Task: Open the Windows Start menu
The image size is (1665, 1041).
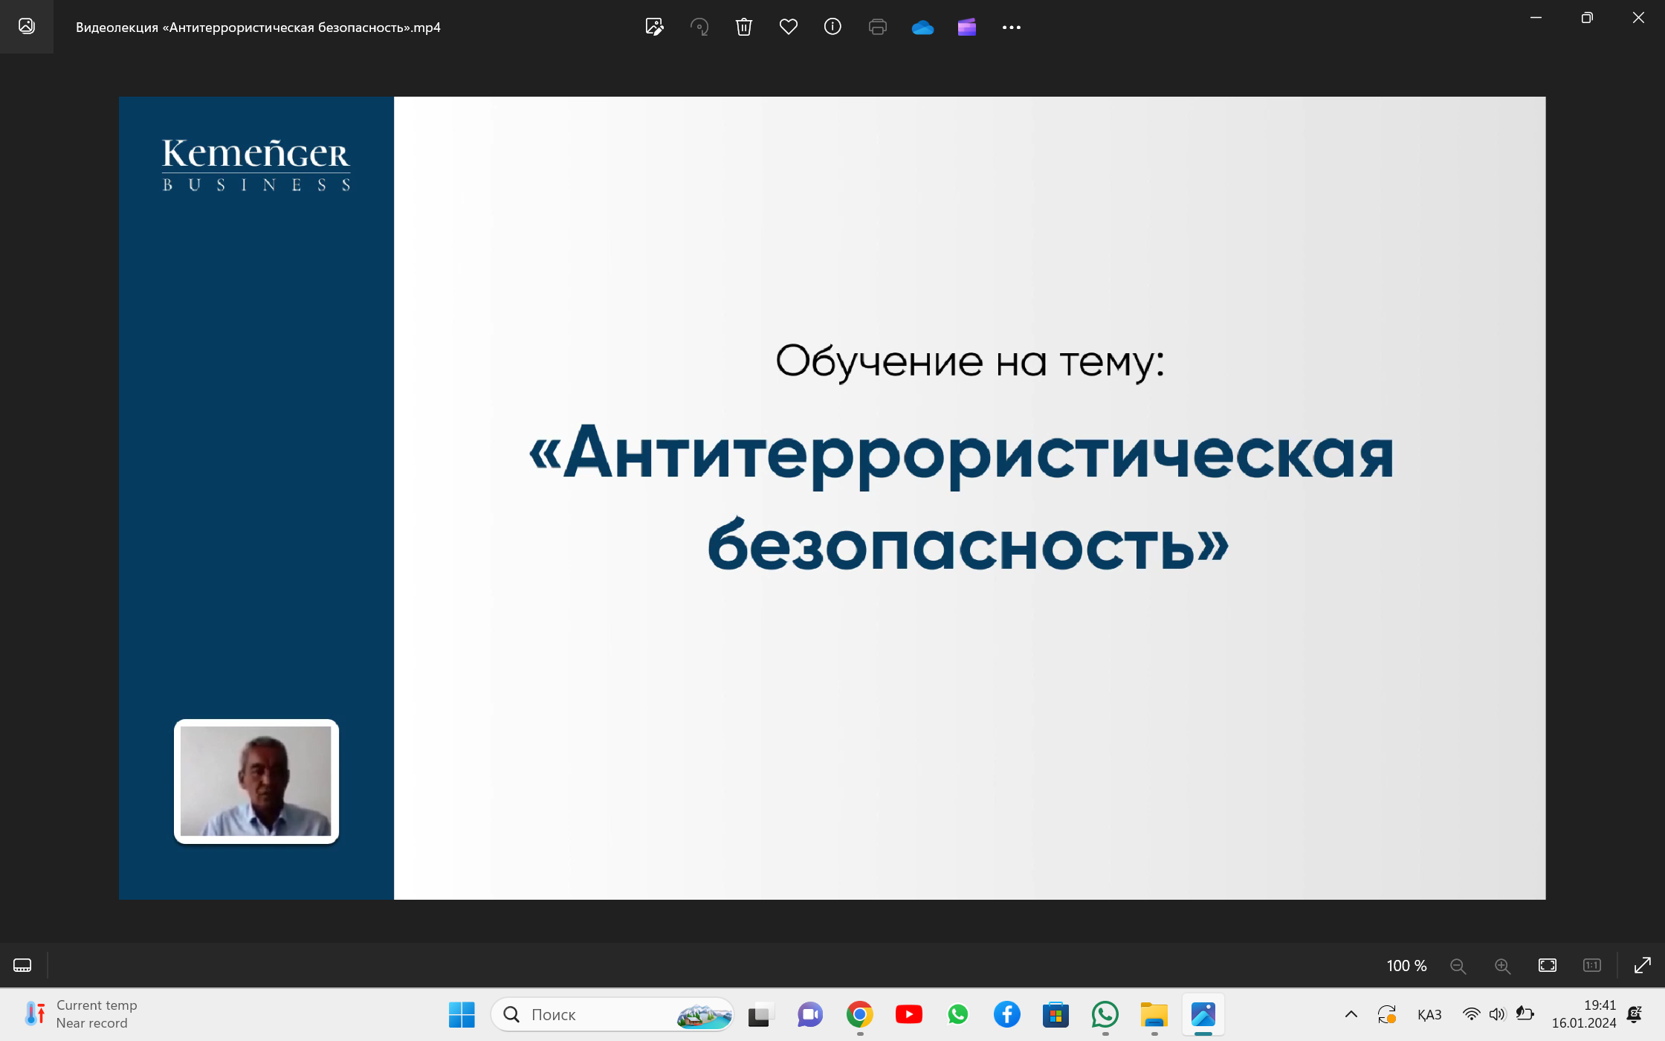Action: point(462,1014)
